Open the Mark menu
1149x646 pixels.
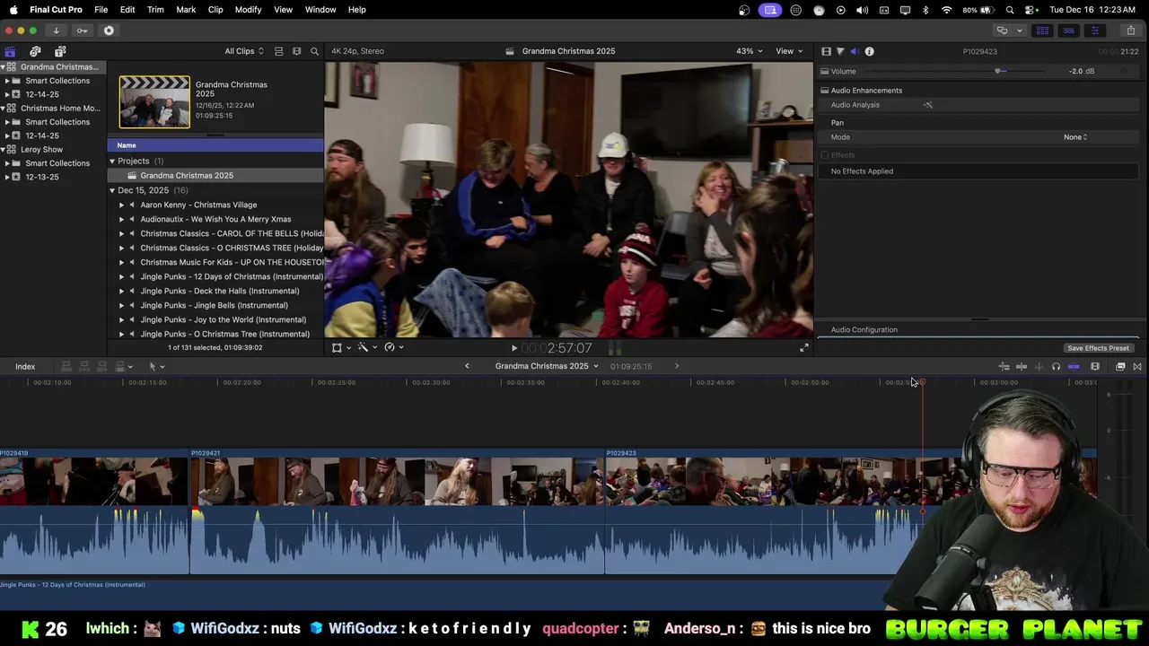[186, 10]
